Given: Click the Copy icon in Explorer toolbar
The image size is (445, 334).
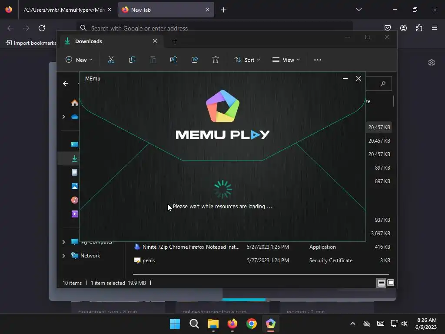Looking at the screenshot, I should point(132,60).
